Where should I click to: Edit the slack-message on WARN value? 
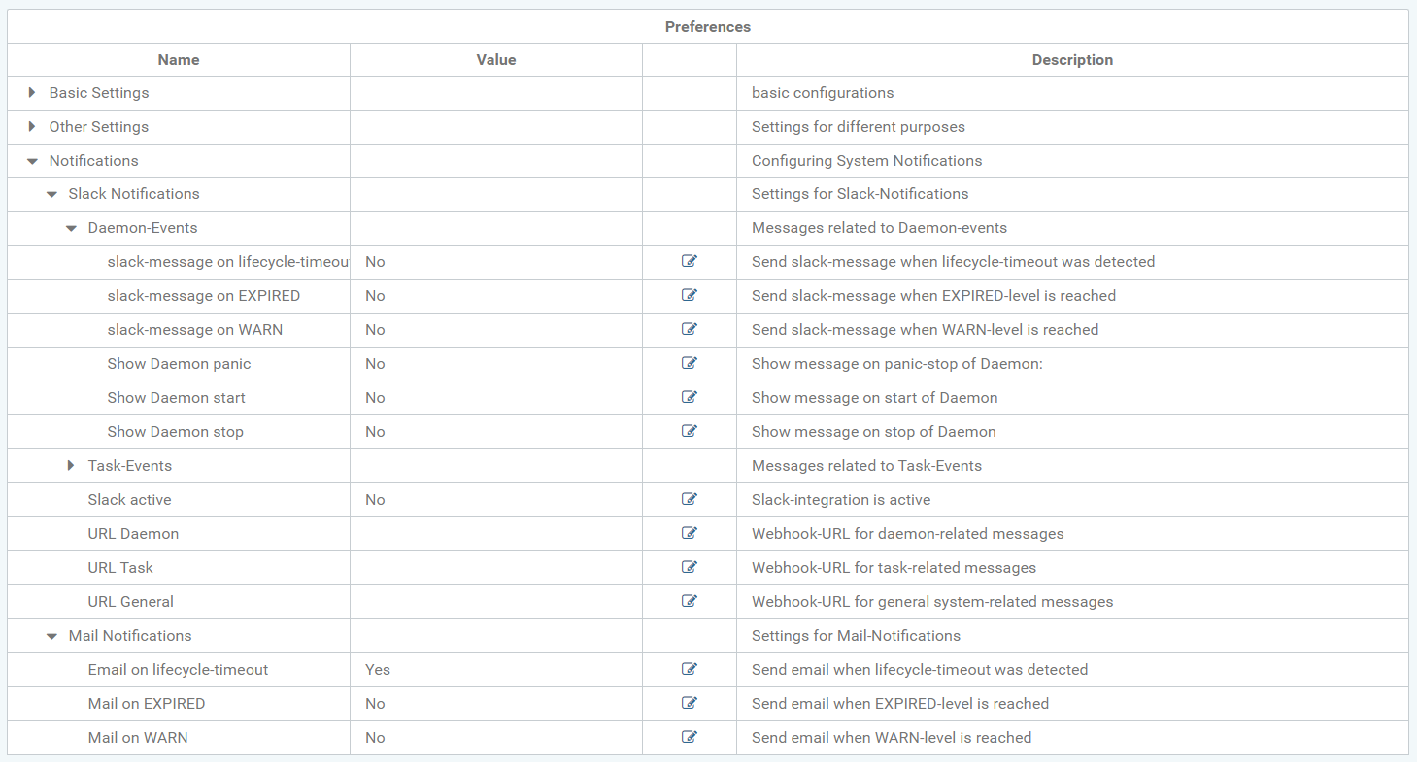click(x=690, y=329)
